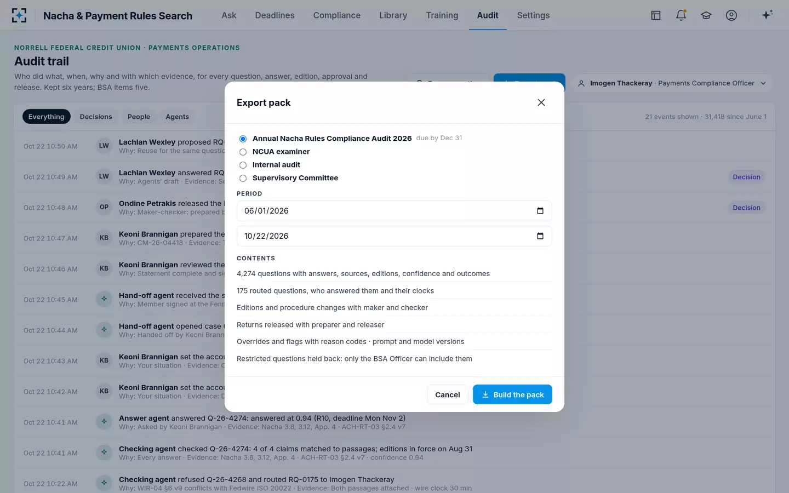Open calendar picker for 06/01/2026 date
Image resolution: width=789 pixels, height=493 pixels.
pyautogui.click(x=540, y=211)
